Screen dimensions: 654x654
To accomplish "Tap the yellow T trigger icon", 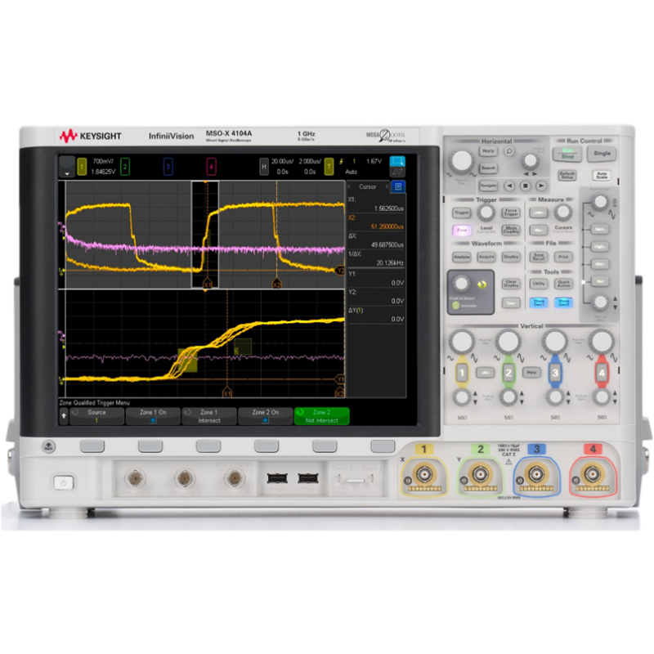I will click(x=329, y=167).
